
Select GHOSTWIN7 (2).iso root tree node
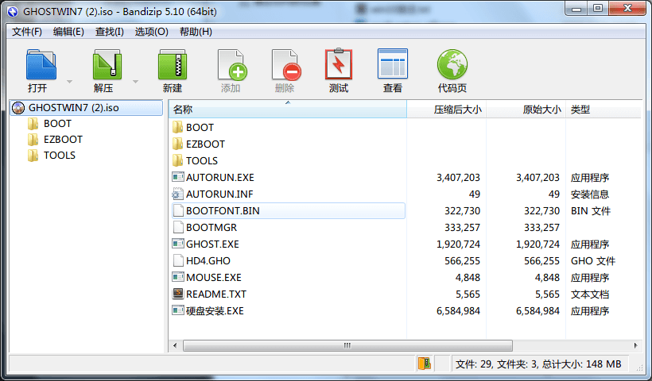(73, 107)
